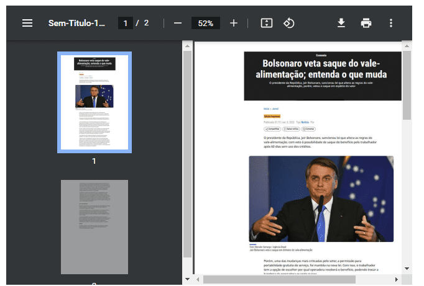Download the PDF file

click(341, 23)
